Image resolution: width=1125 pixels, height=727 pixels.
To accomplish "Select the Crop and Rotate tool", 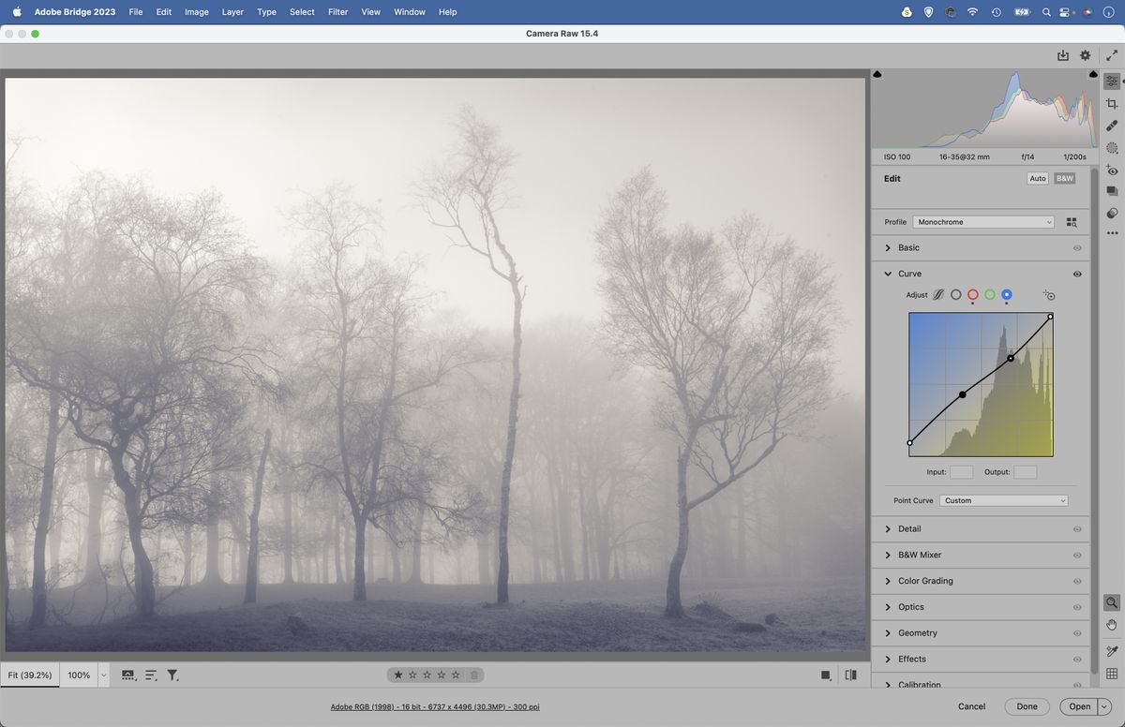I will click(1112, 103).
